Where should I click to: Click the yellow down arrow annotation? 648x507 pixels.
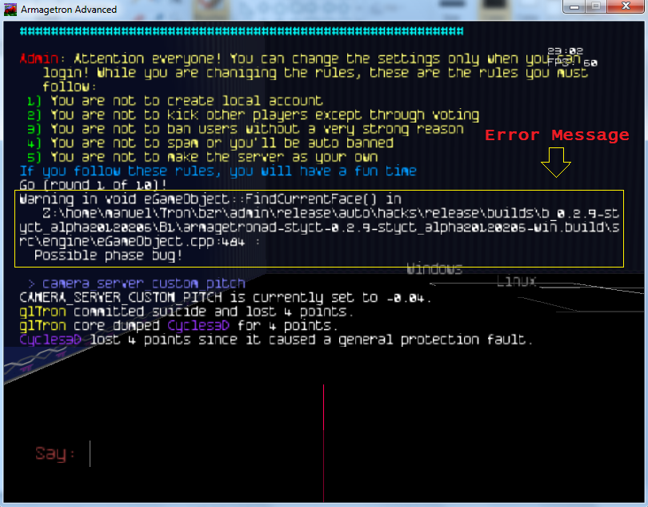click(556, 163)
